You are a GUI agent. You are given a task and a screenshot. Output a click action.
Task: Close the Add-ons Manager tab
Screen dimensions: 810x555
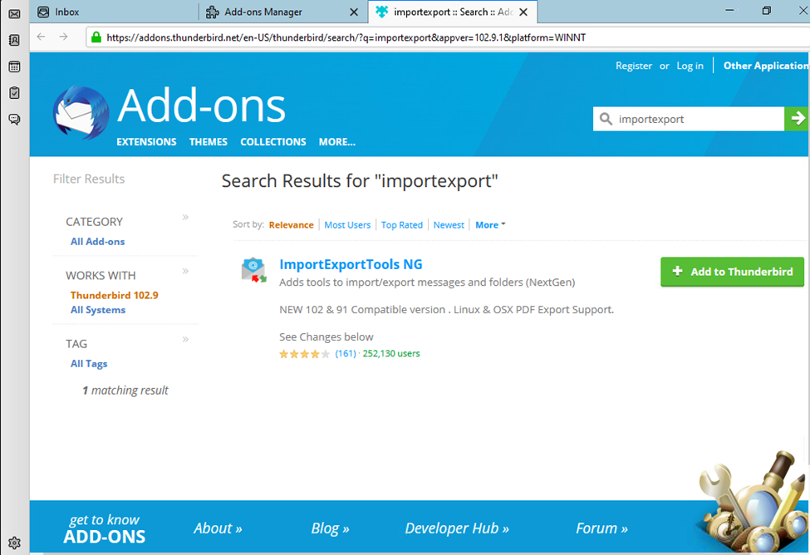pyautogui.click(x=354, y=12)
